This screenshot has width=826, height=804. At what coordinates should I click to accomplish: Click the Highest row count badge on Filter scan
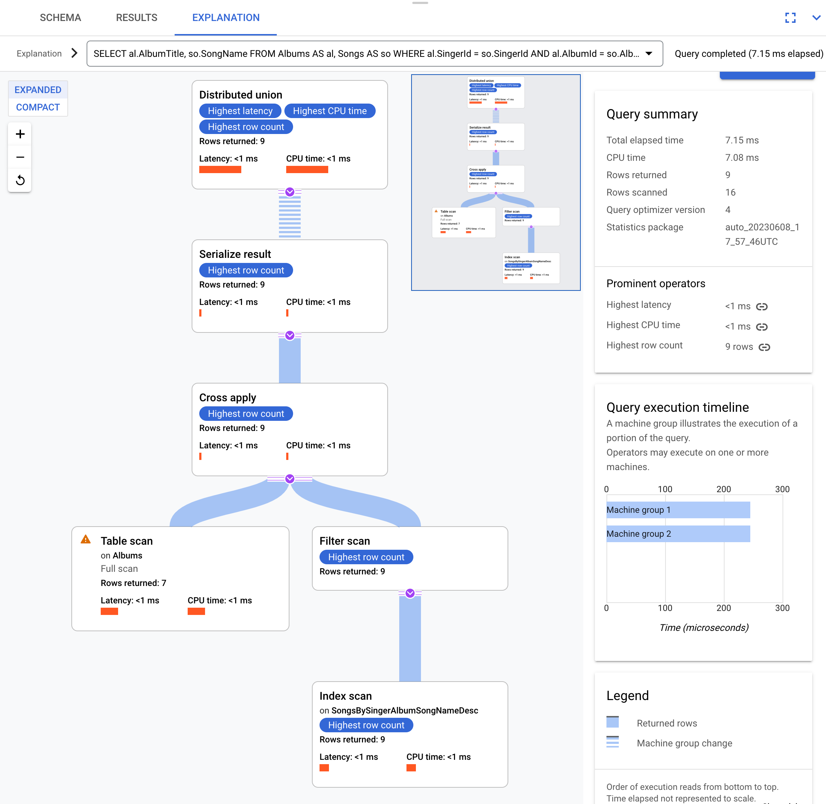click(x=367, y=557)
